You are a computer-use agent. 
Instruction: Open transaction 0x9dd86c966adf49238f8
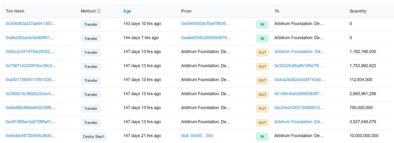[x=30, y=108]
